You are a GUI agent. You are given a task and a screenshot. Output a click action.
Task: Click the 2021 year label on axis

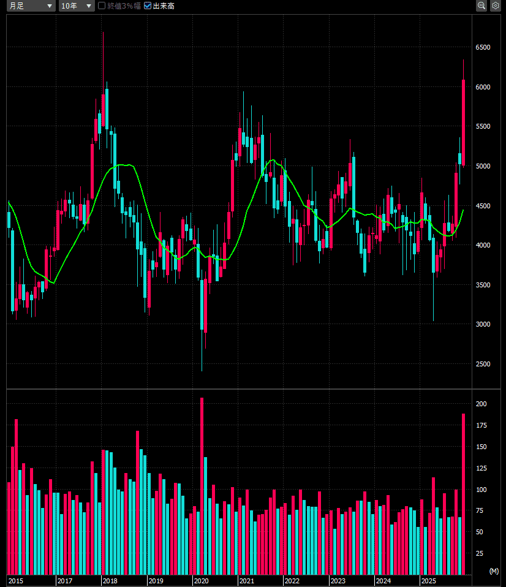pyautogui.click(x=246, y=581)
